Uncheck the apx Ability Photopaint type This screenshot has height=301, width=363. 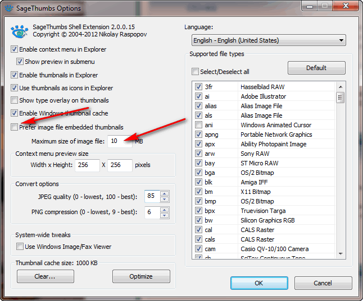pyautogui.click(x=198, y=144)
